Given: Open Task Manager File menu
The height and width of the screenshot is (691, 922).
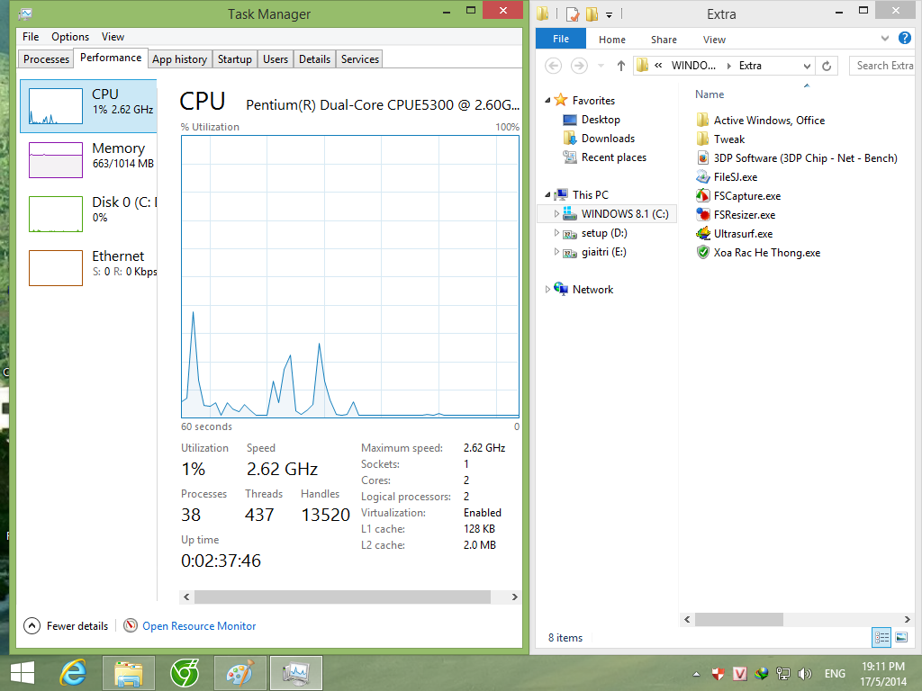Looking at the screenshot, I should point(31,36).
